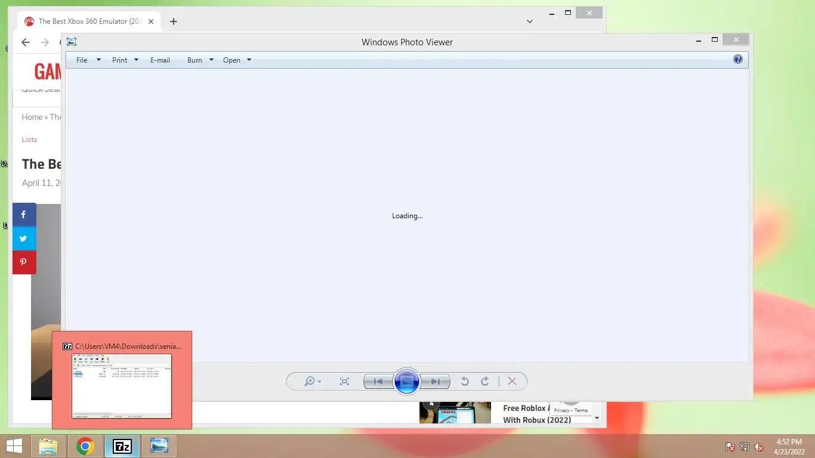This screenshot has width=815, height=458.
Task: Start the slide show playback button
Action: pyautogui.click(x=407, y=382)
